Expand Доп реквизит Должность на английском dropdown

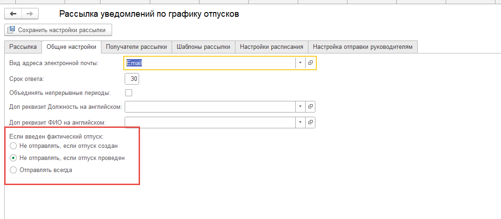[x=301, y=106]
